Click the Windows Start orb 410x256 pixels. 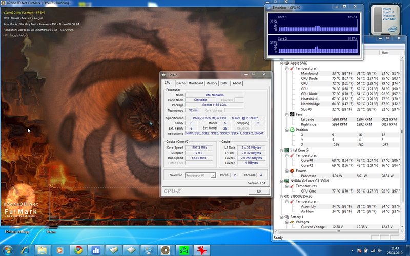click(7, 250)
